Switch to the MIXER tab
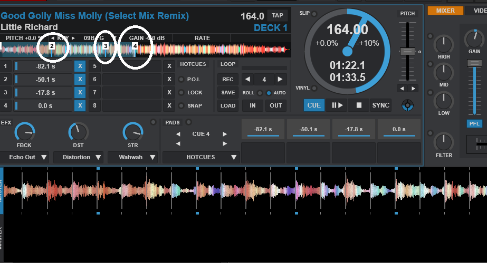 (x=445, y=11)
